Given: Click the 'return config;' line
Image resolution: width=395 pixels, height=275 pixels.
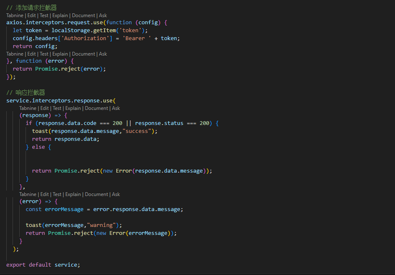Looking at the screenshot, I should pyautogui.click(x=35, y=46).
